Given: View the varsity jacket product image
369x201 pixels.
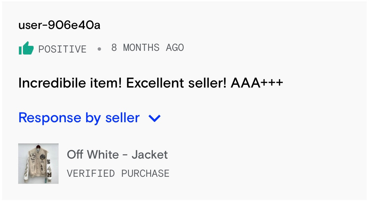Looking at the screenshot, I should pyautogui.click(x=38, y=164).
